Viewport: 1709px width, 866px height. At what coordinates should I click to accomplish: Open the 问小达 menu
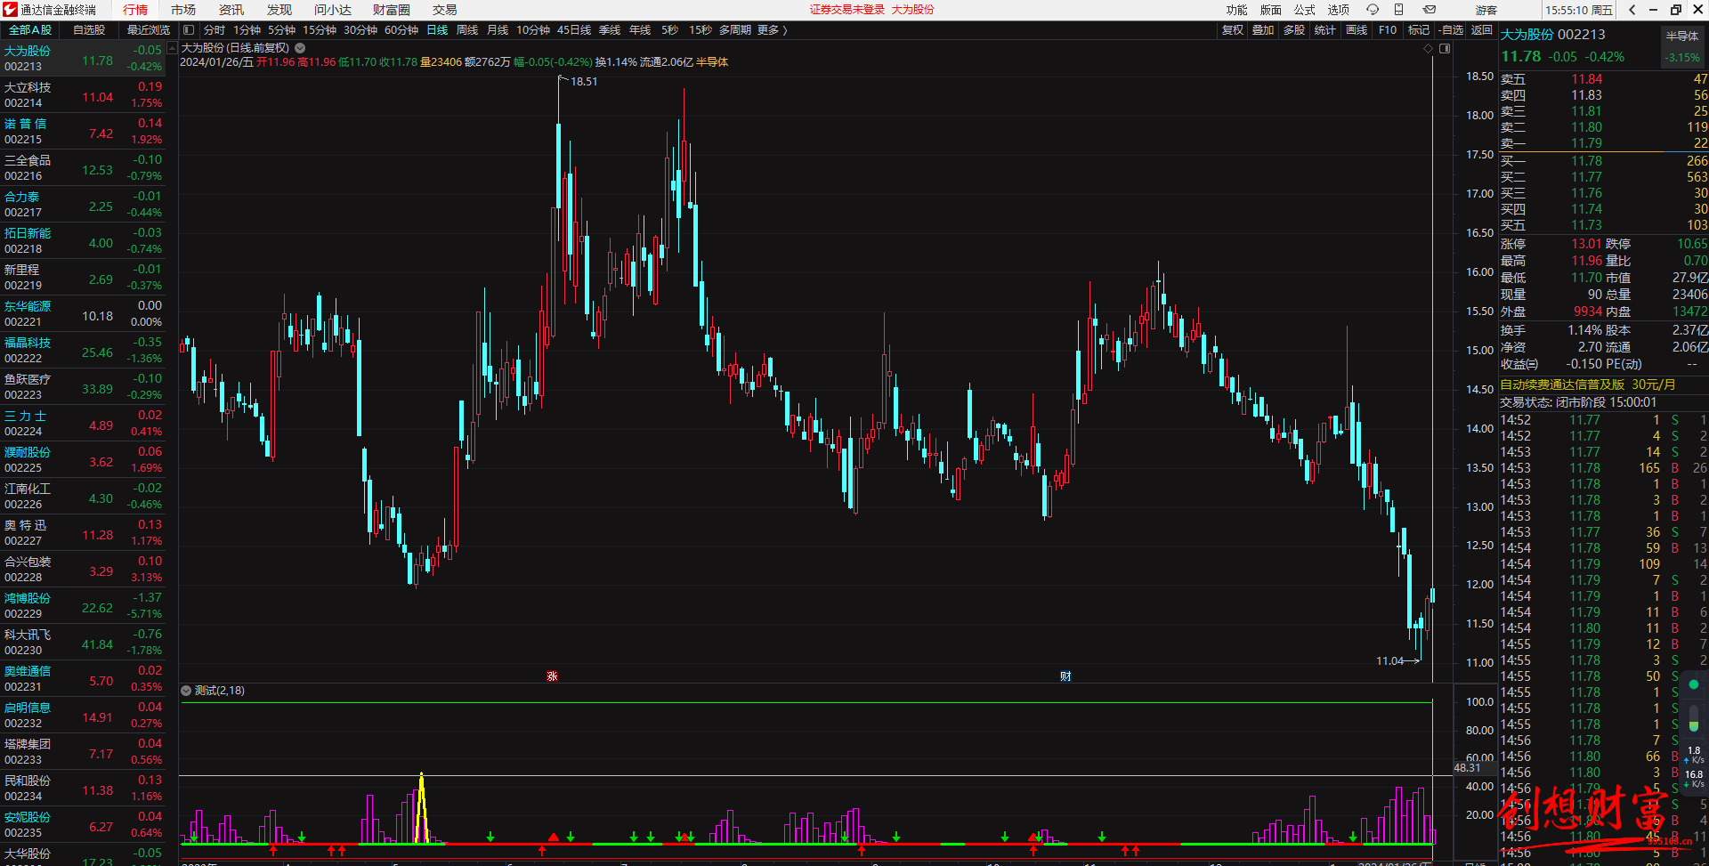pos(333,10)
